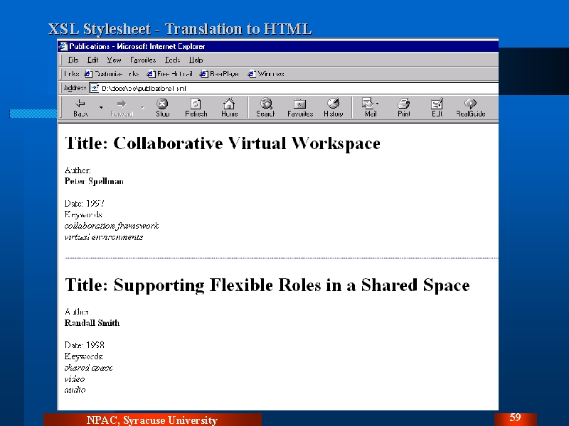Open the File menu
This screenshot has width=569, height=426.
pyautogui.click(x=73, y=60)
